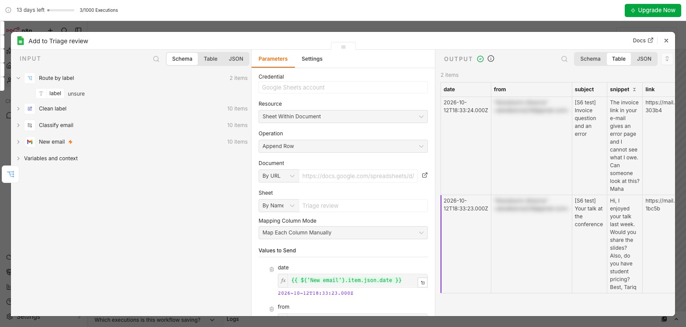This screenshot has height=327, width=686.
Task: Switch OUTPUT view to Schema
Action: (590, 59)
